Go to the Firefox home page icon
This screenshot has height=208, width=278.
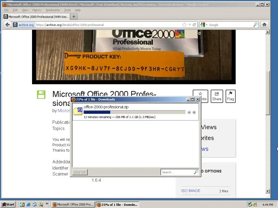click(264, 25)
